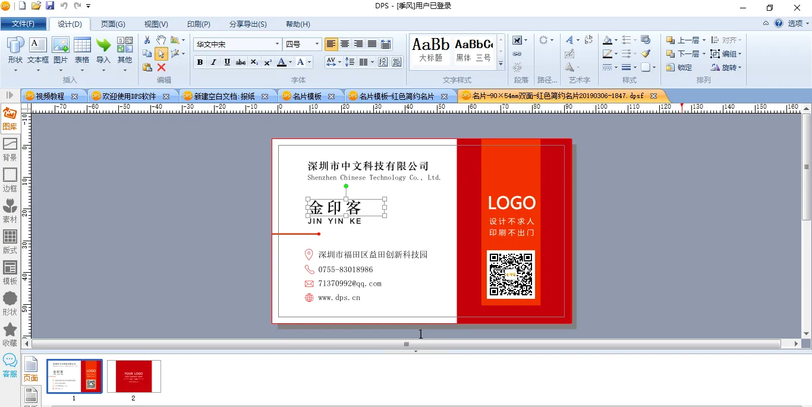Open the 收藏 favorites sidebar panel

(x=10, y=335)
